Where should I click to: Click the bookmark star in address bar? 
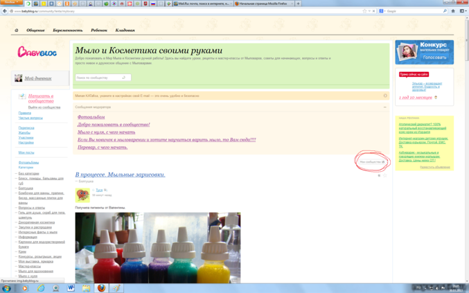click(x=364, y=11)
